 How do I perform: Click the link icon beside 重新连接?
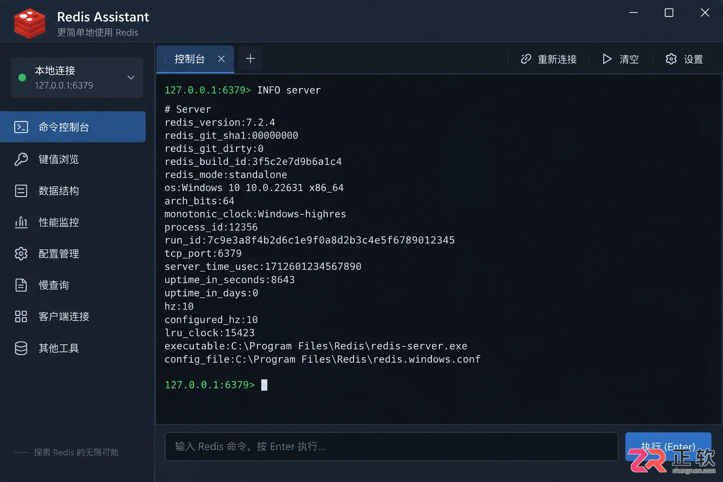pyautogui.click(x=526, y=59)
